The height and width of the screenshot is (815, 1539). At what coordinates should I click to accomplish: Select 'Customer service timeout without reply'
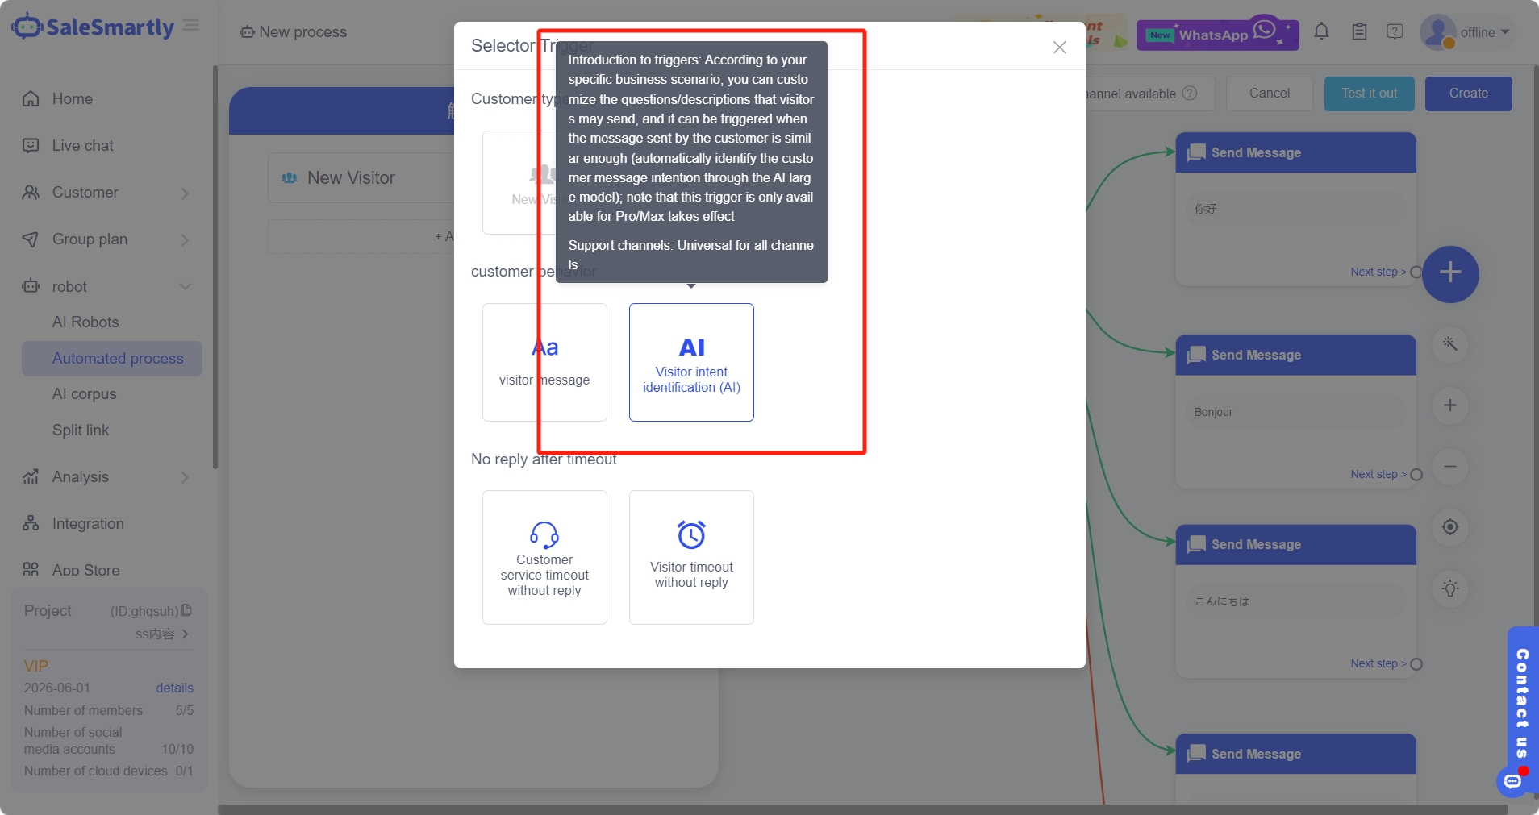coord(544,557)
